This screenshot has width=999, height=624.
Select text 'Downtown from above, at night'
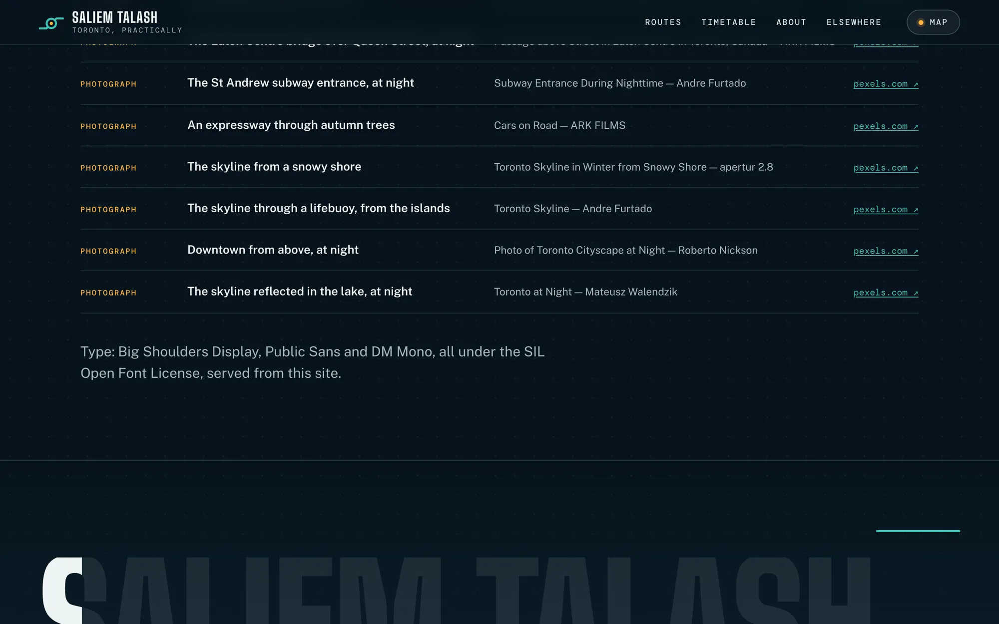(273, 250)
